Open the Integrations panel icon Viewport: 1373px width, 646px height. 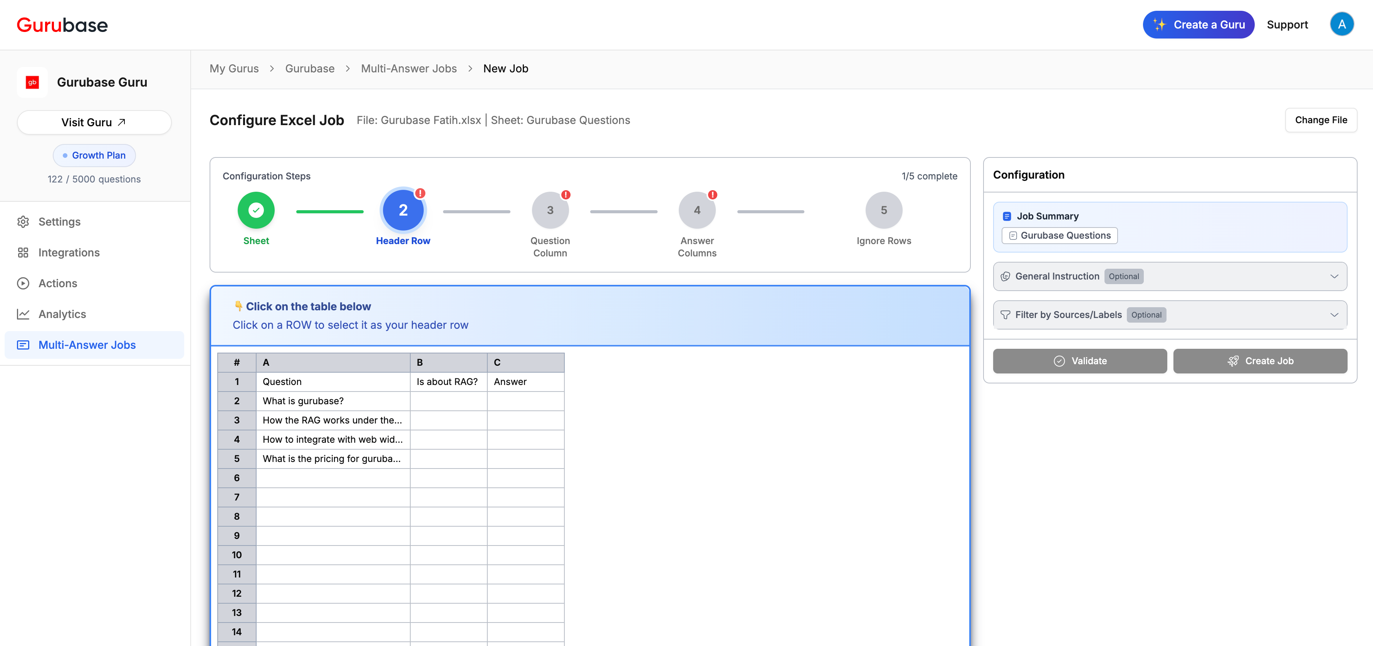point(23,252)
